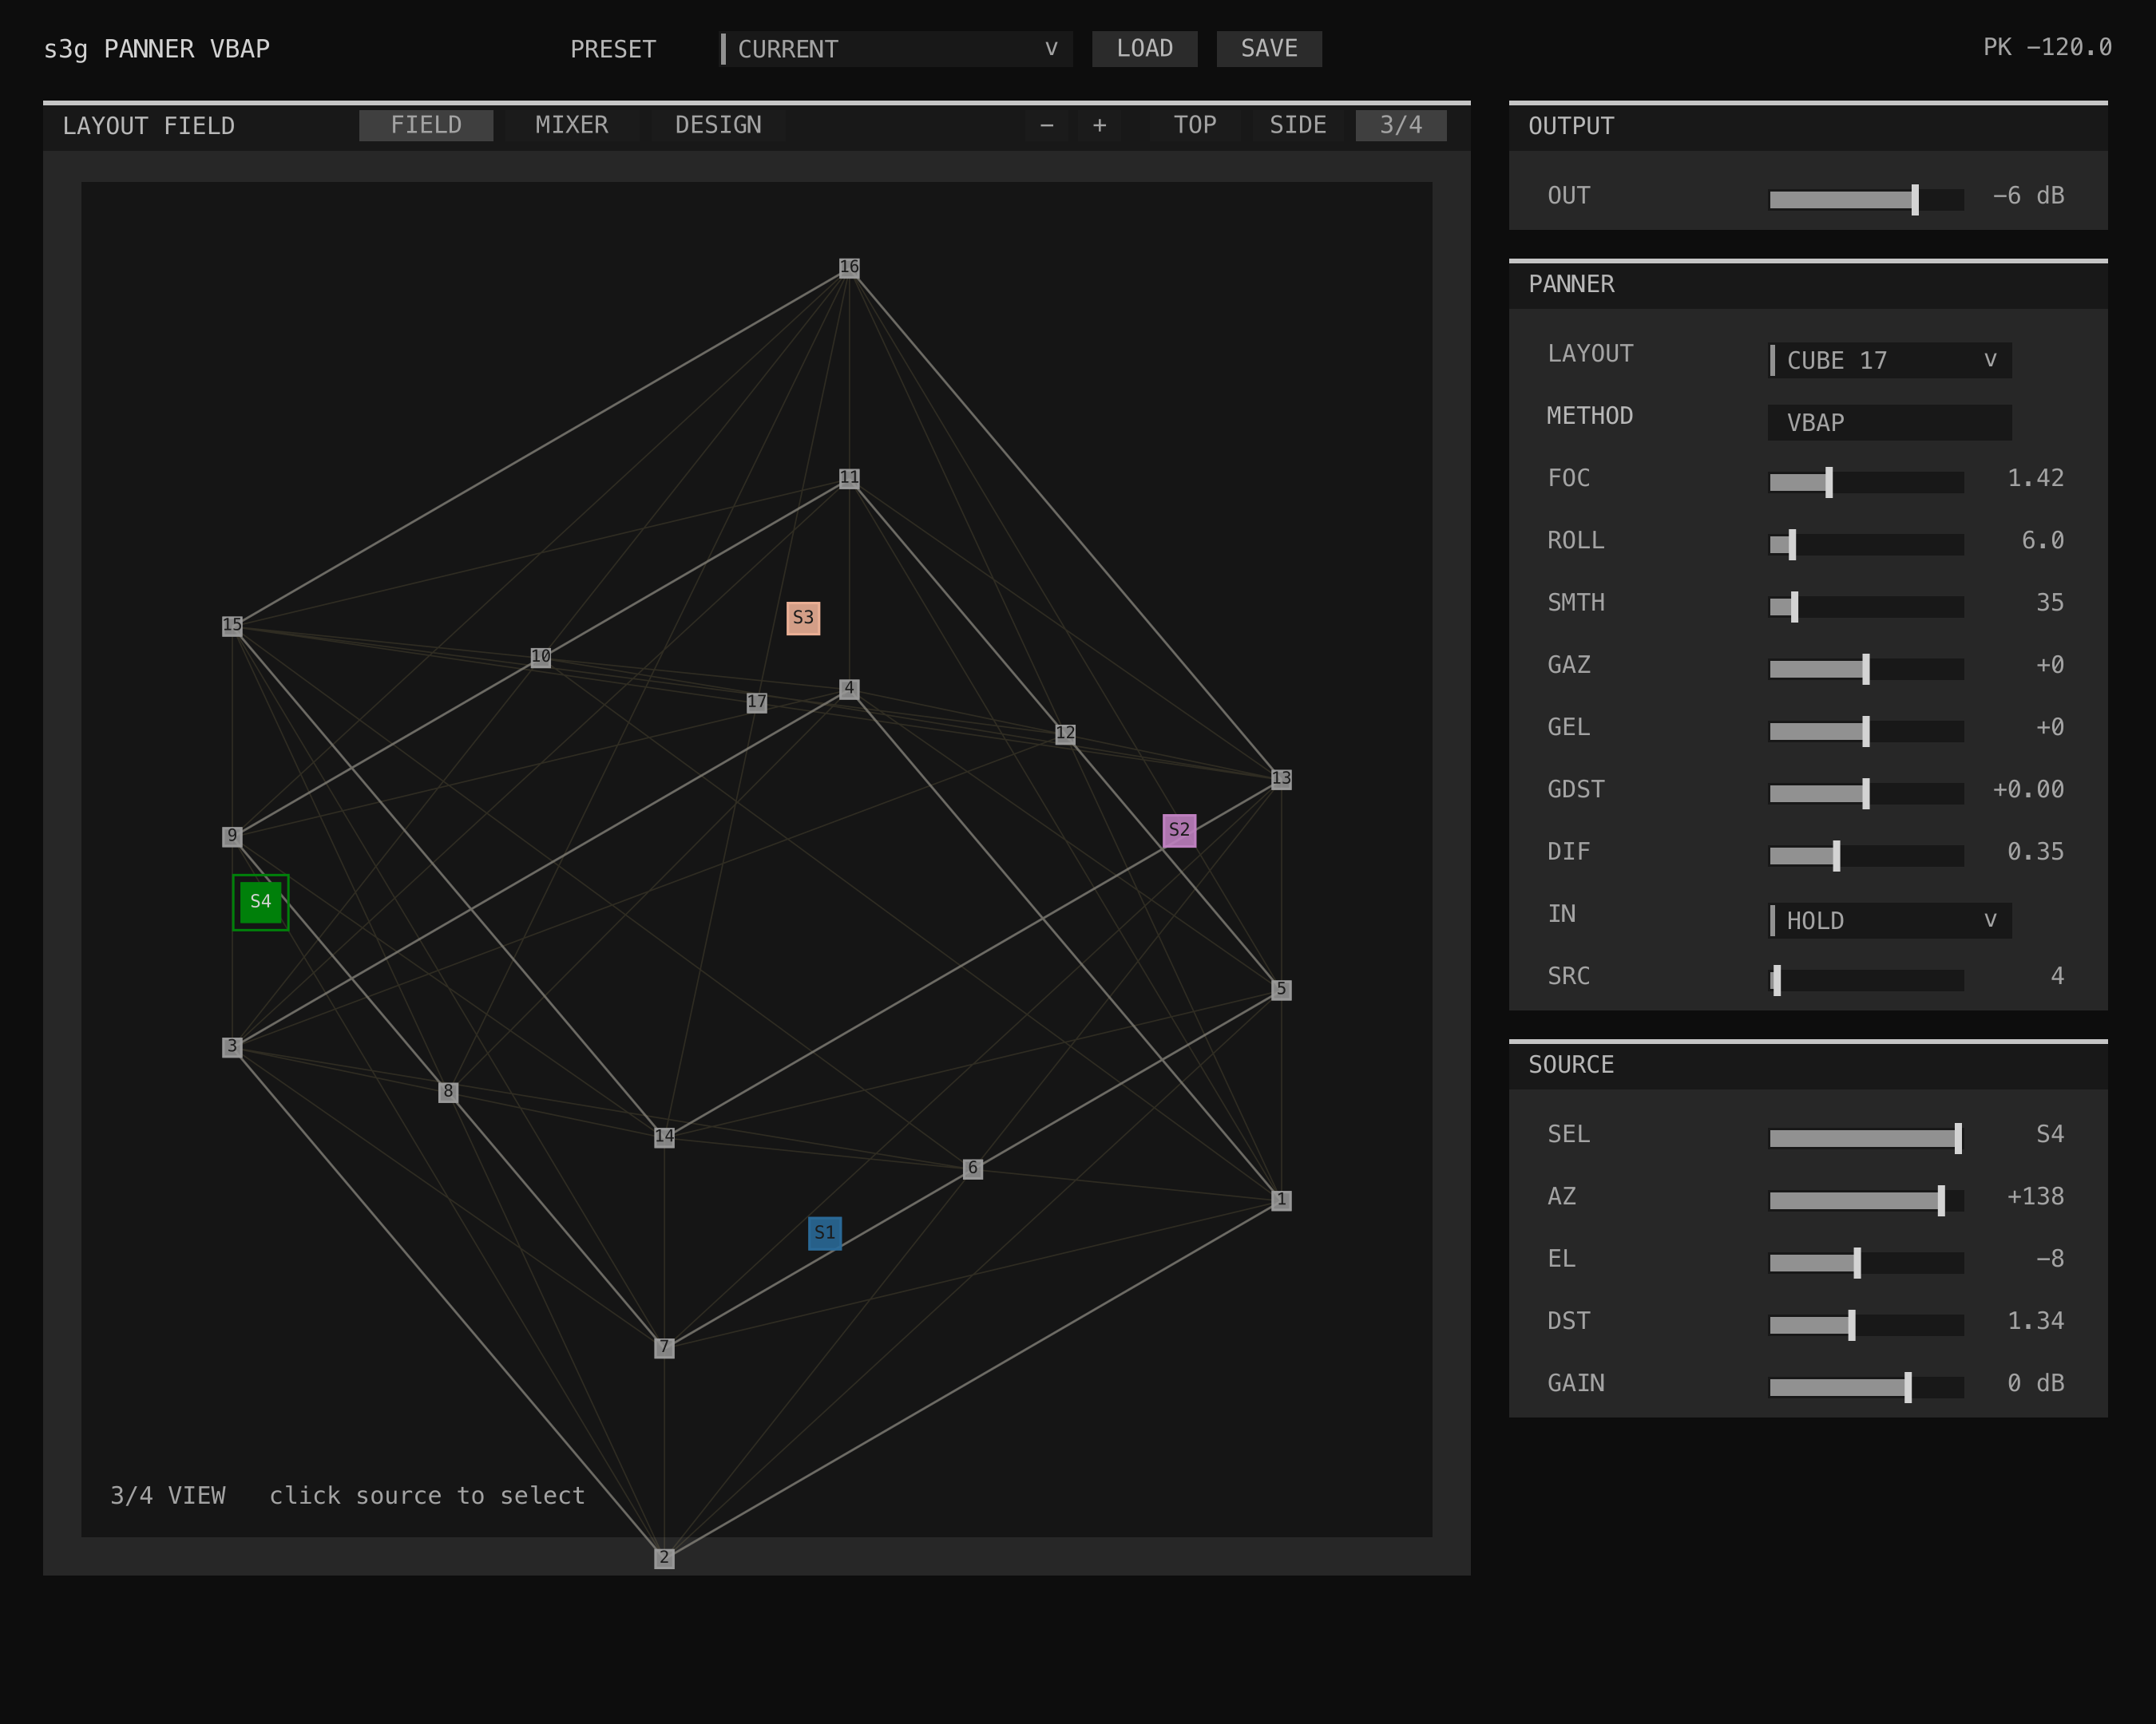2156x1724 pixels.
Task: Click the -6 dB output value
Action: pos(2028,196)
